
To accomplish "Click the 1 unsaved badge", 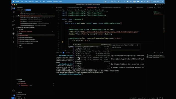I will 28,10.
